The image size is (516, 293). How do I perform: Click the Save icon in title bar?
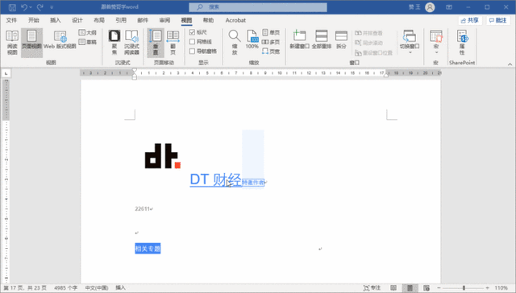tap(12, 7)
